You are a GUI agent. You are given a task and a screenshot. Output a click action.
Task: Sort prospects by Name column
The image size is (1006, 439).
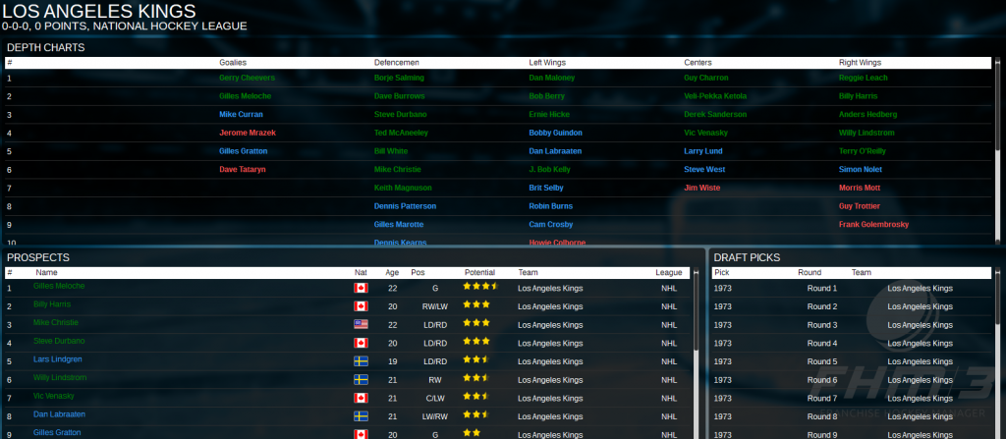46,273
